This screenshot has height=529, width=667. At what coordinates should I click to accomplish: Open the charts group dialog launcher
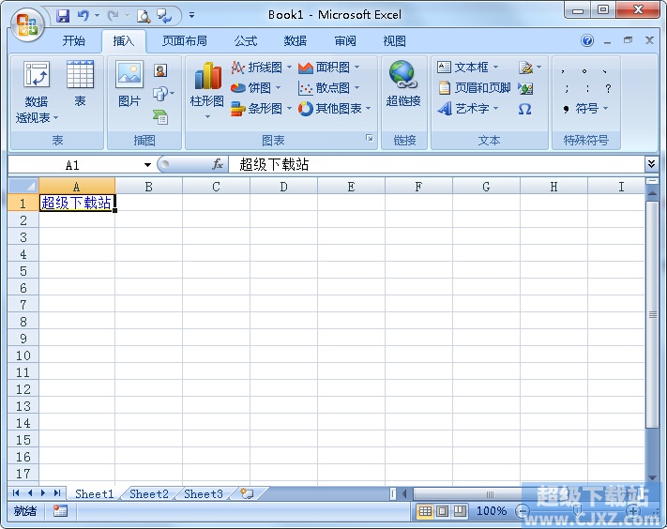click(x=370, y=138)
